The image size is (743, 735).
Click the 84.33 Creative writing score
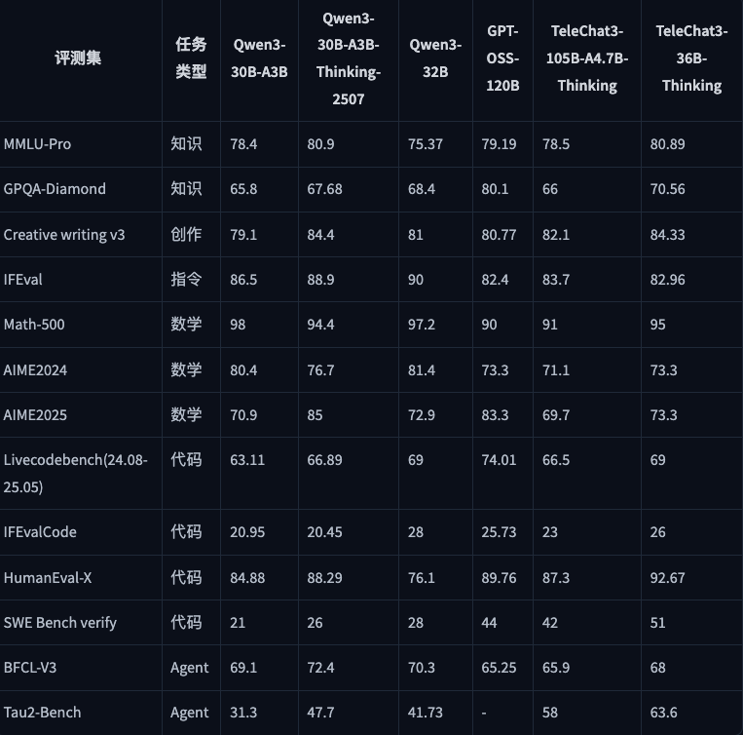point(668,235)
